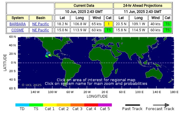Viewport: 180px width, 114px height.
Task: Click the '10 Jun, 2025 2:43 GMT' timestamp
Action: tap(84, 12)
